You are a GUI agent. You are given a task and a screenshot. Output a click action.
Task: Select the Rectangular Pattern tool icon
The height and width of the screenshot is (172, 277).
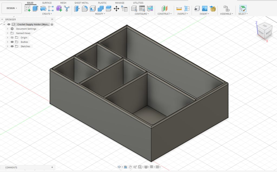coord(51,8)
